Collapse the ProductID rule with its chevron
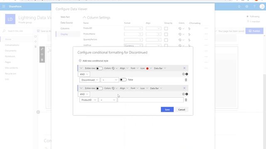This screenshot has width=266, height=149. click(x=81, y=88)
